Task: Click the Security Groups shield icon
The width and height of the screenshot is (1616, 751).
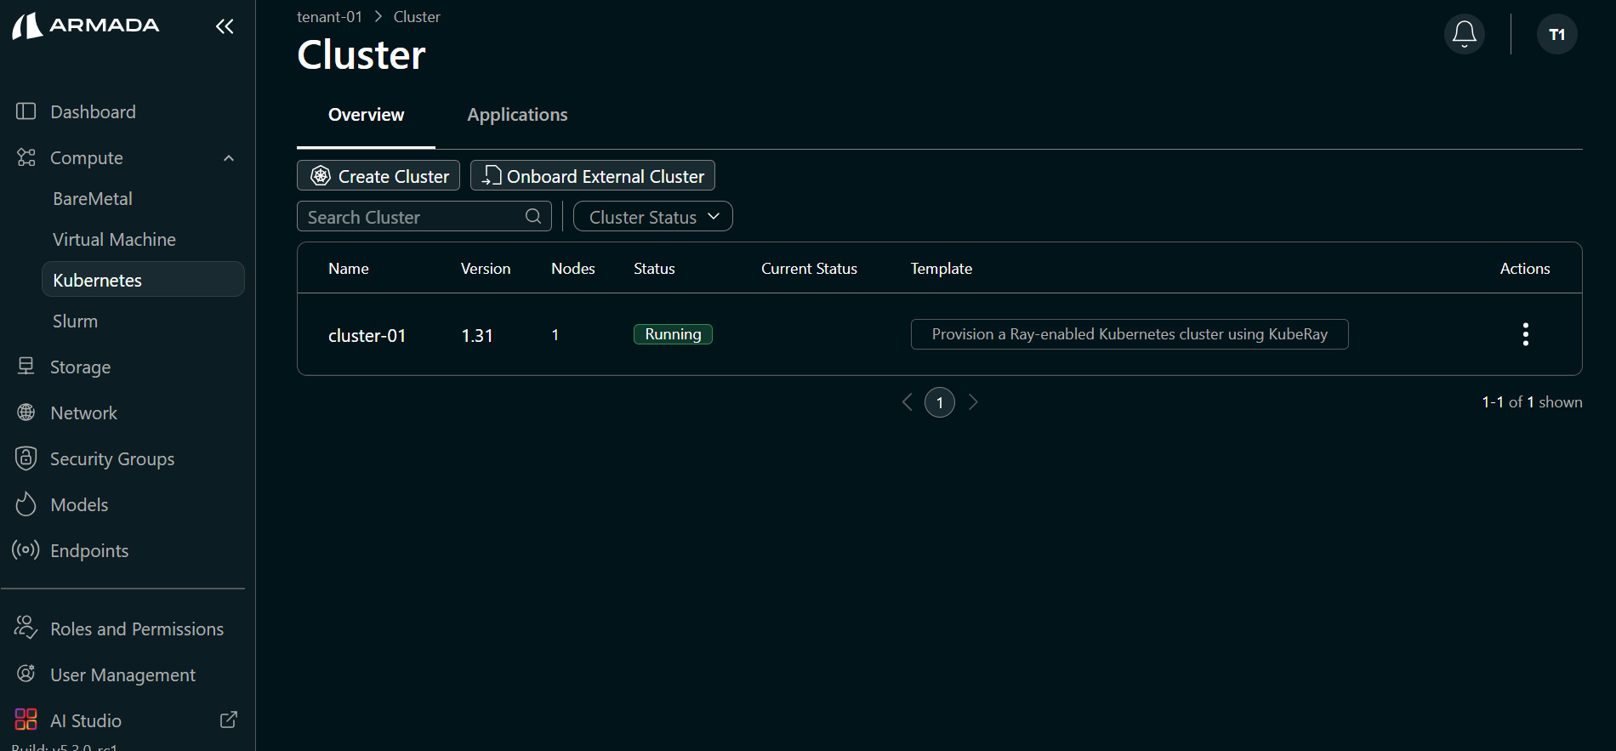Action: pos(26,458)
